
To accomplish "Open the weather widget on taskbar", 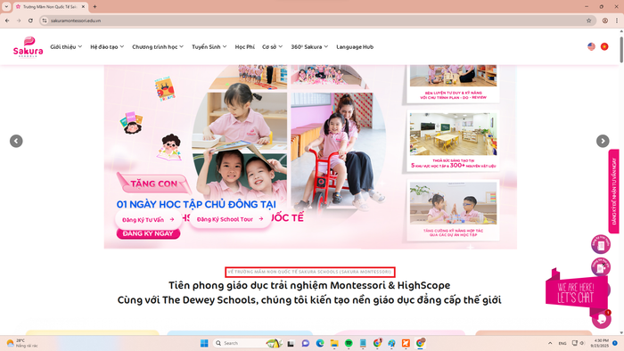I will 22,343.
